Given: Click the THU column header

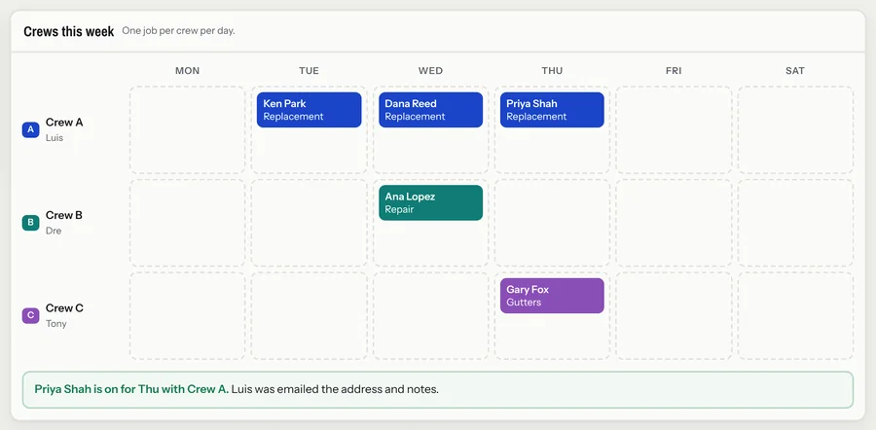Looking at the screenshot, I should click(552, 71).
